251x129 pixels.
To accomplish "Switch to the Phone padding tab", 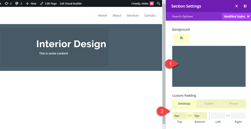I will (233, 104).
